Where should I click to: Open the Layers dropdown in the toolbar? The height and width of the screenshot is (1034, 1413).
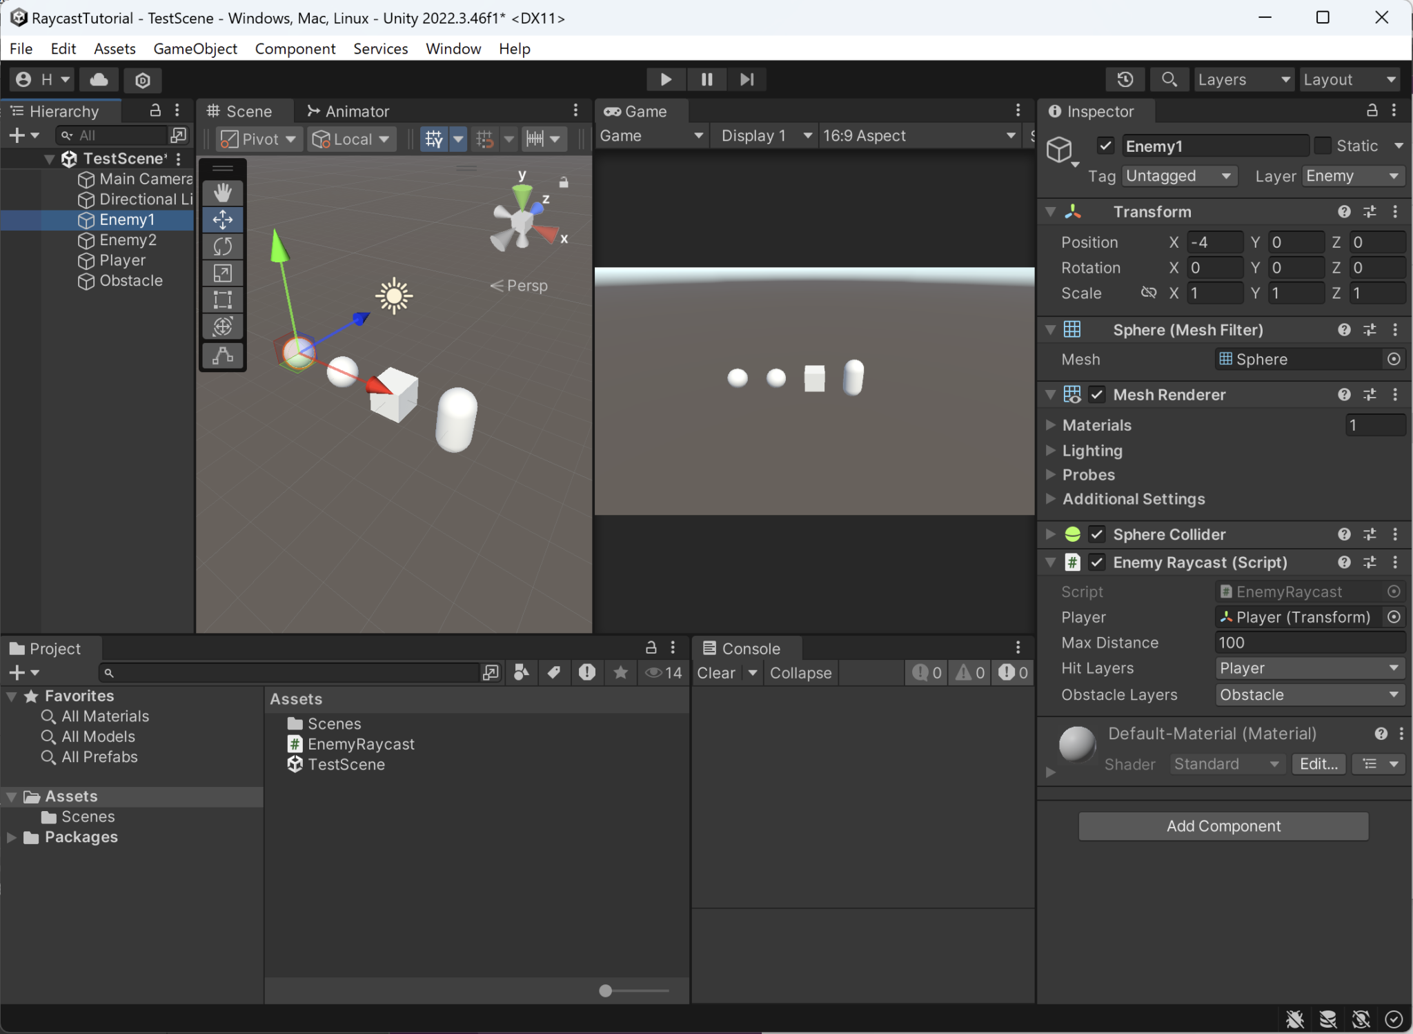(x=1244, y=79)
